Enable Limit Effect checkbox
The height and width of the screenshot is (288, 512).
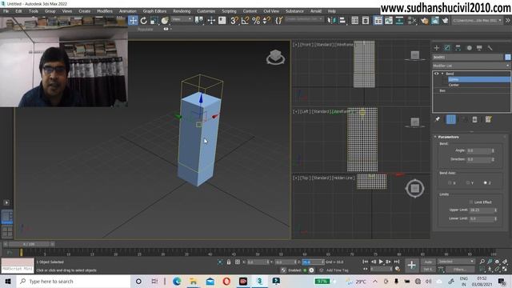(x=471, y=202)
